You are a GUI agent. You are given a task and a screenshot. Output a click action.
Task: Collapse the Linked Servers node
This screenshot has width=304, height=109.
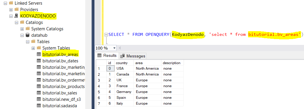pyautogui.click(x=5, y=3)
